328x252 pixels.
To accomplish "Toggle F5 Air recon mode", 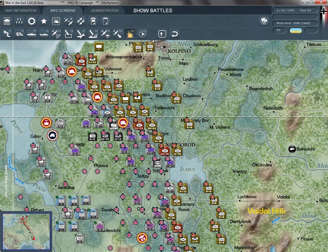I will [56, 34].
